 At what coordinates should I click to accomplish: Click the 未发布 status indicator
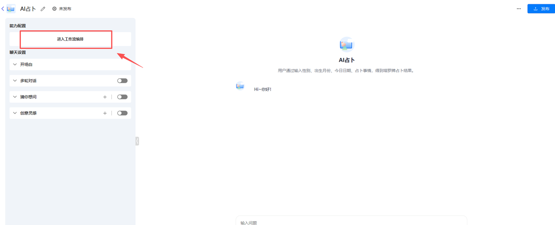pyautogui.click(x=62, y=9)
